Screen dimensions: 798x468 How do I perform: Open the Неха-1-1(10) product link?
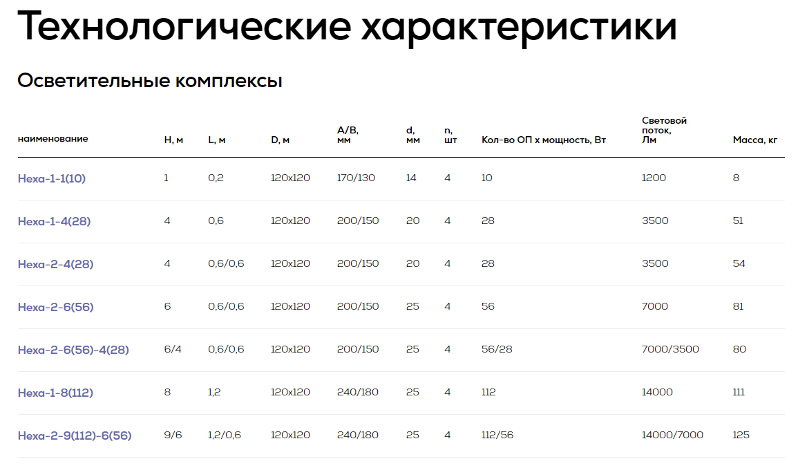(51, 178)
